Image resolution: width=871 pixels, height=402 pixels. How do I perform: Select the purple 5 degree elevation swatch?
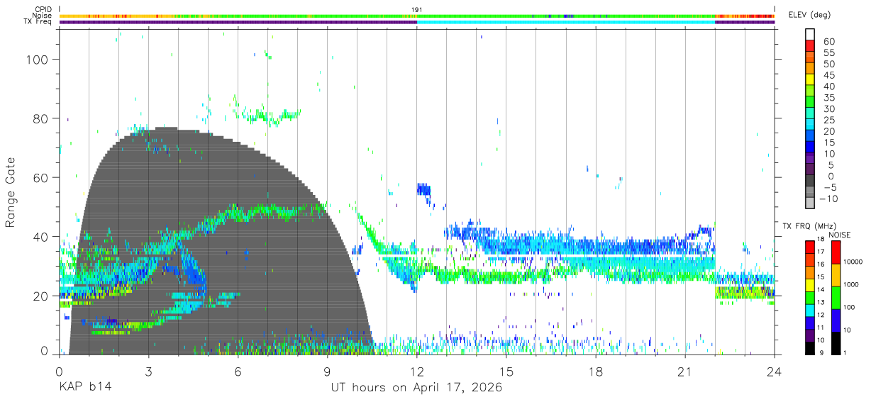(811, 169)
